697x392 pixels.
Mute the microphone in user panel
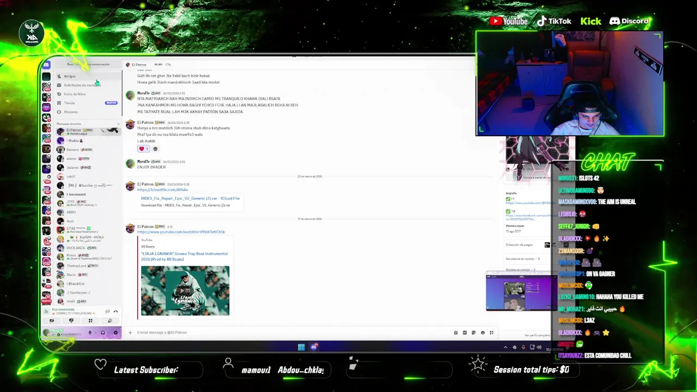click(90, 333)
